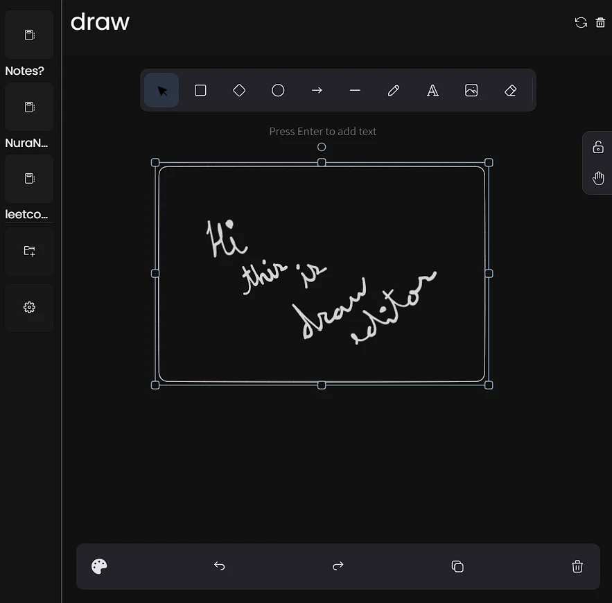This screenshot has height=603, width=612.
Task: Open the Notes? notebook in sidebar
Action: tap(29, 35)
